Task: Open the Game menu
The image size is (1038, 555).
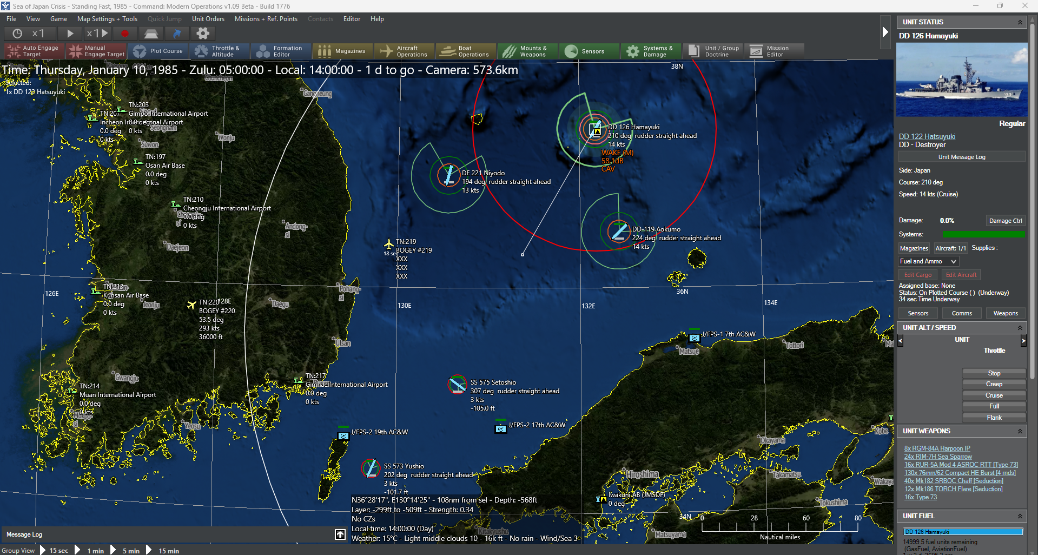Action: (58, 19)
